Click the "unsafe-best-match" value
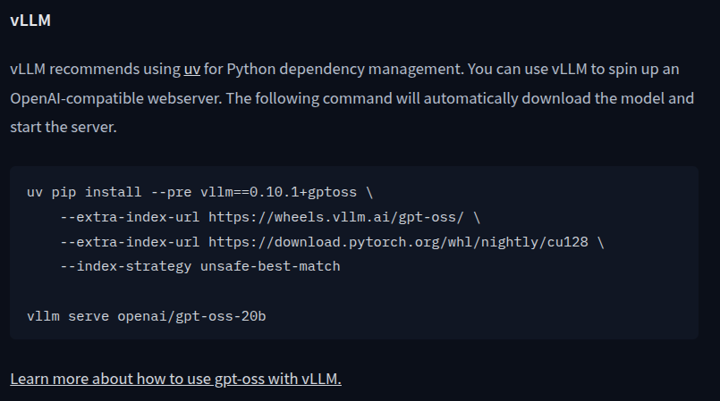This screenshot has width=720, height=401. point(265,266)
